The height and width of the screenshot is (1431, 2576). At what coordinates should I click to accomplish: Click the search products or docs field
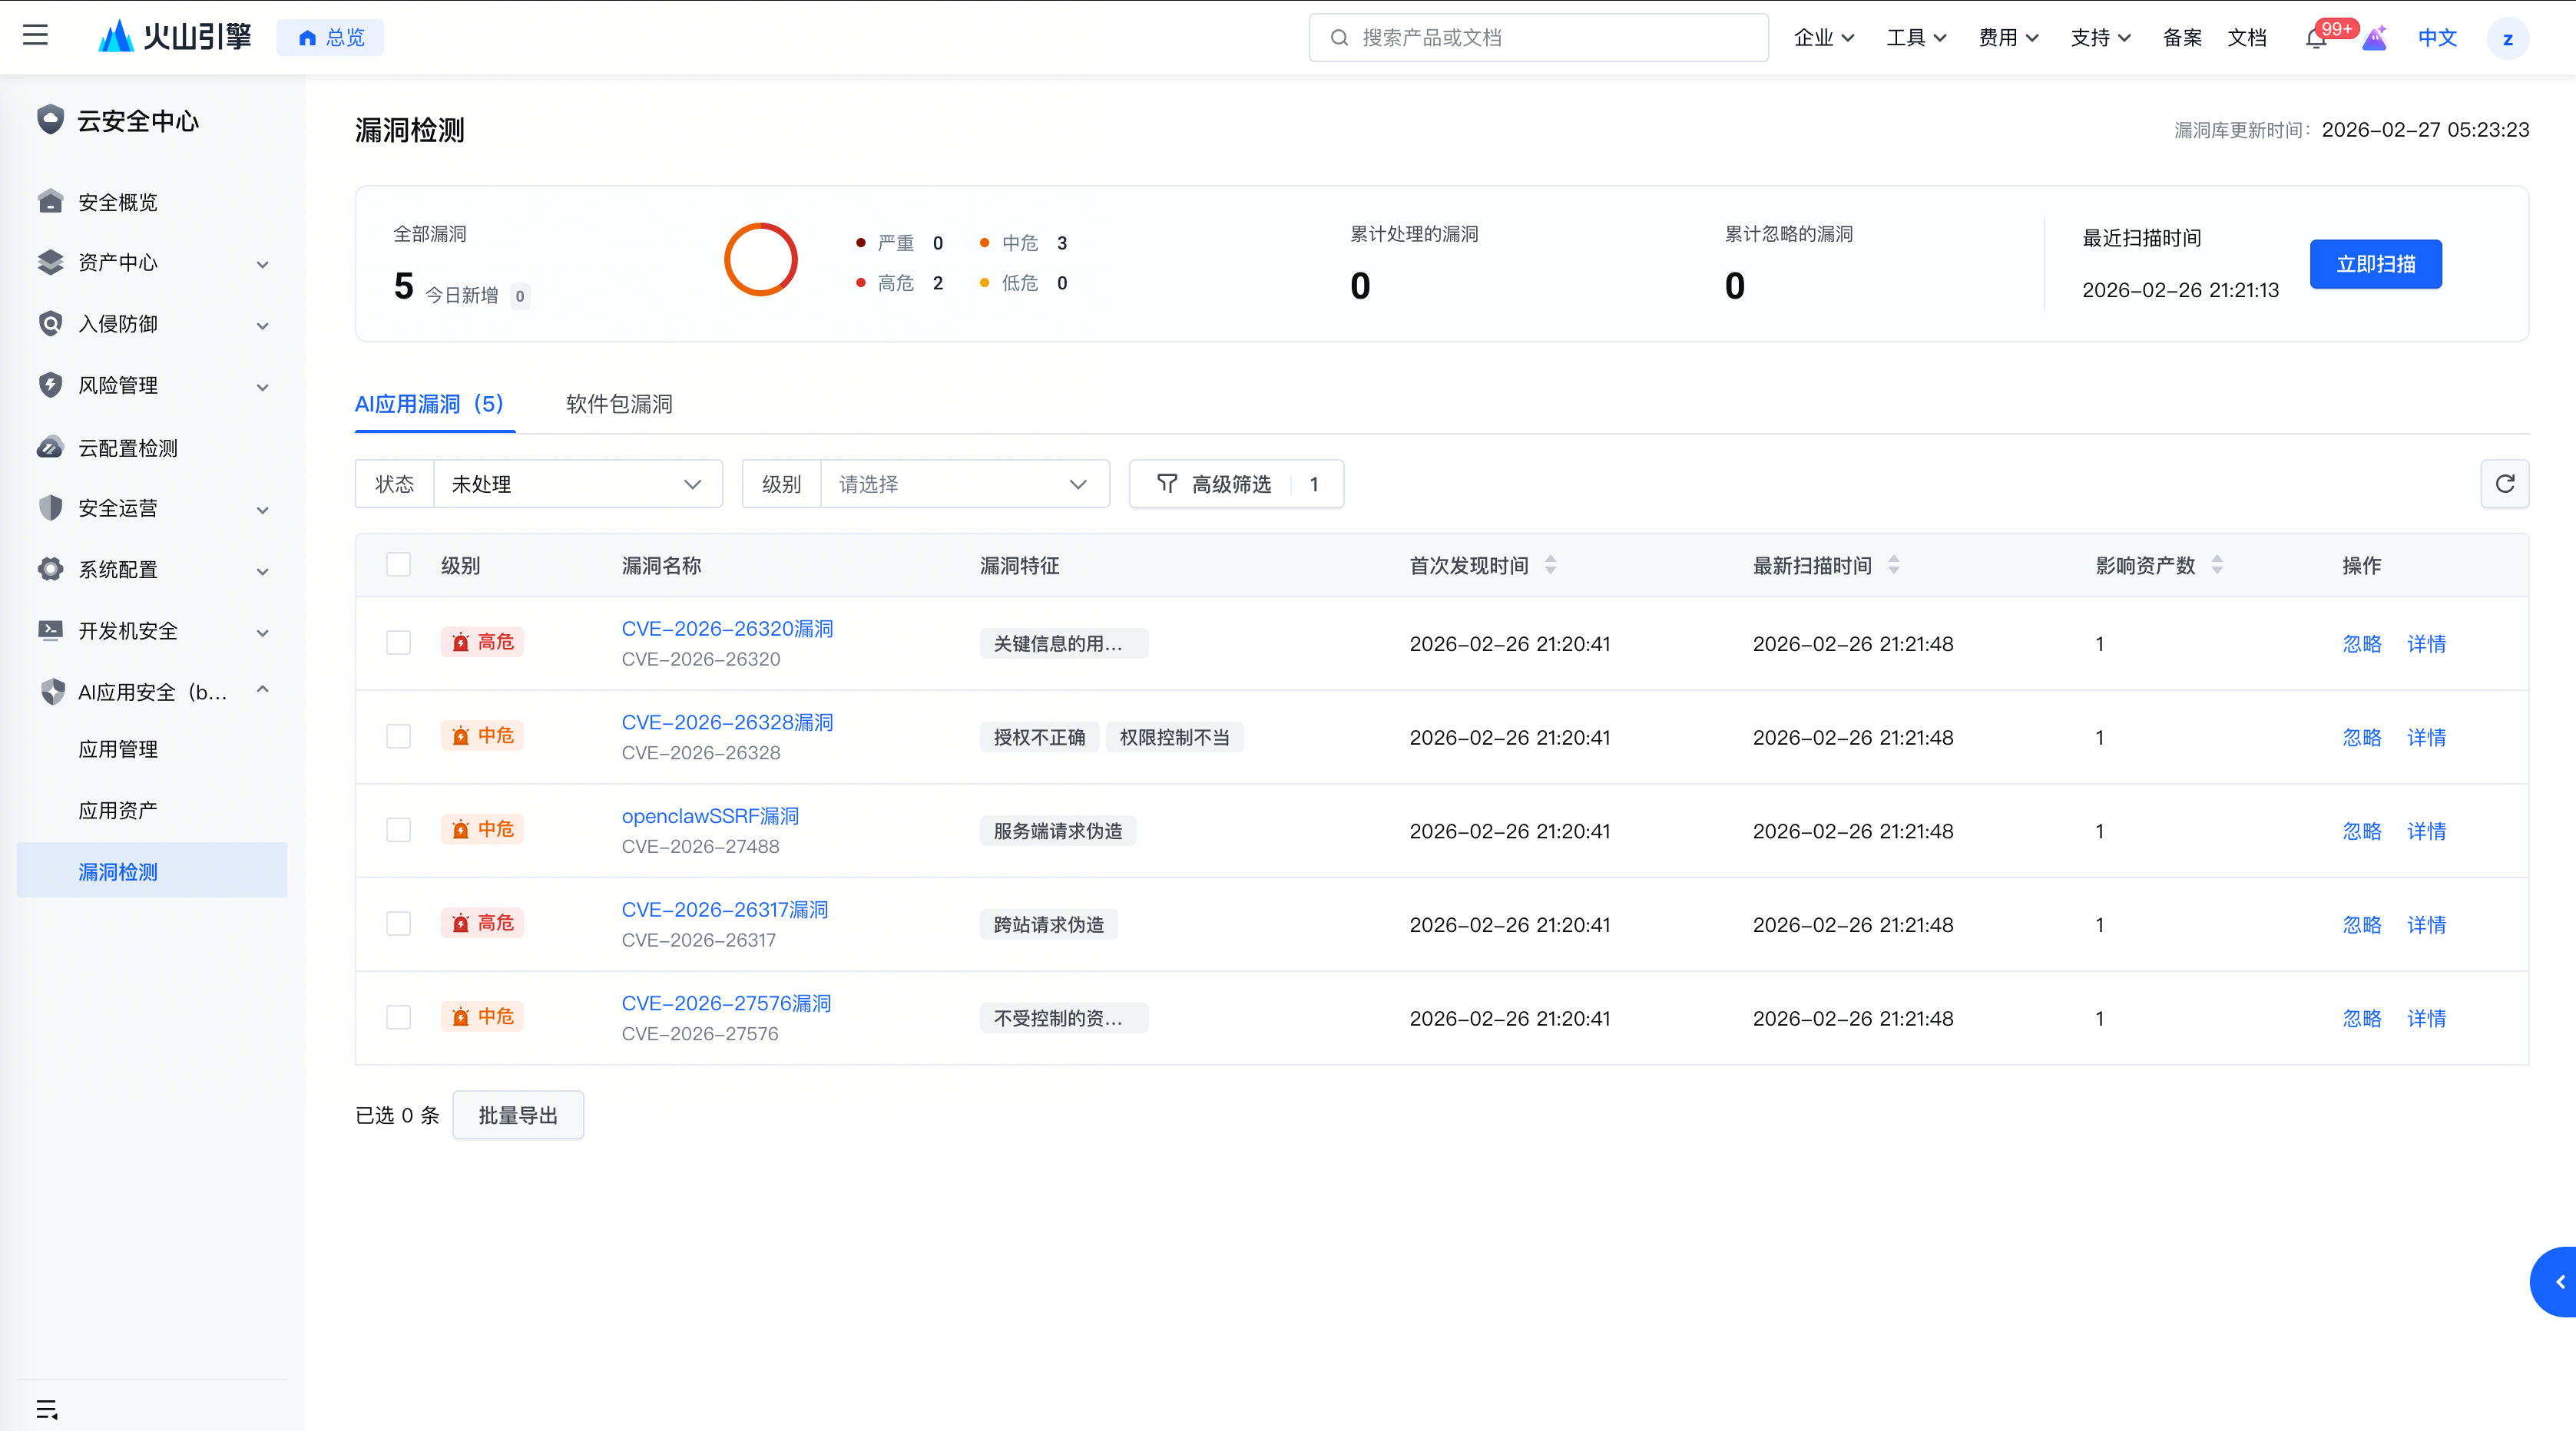pyautogui.click(x=1538, y=38)
